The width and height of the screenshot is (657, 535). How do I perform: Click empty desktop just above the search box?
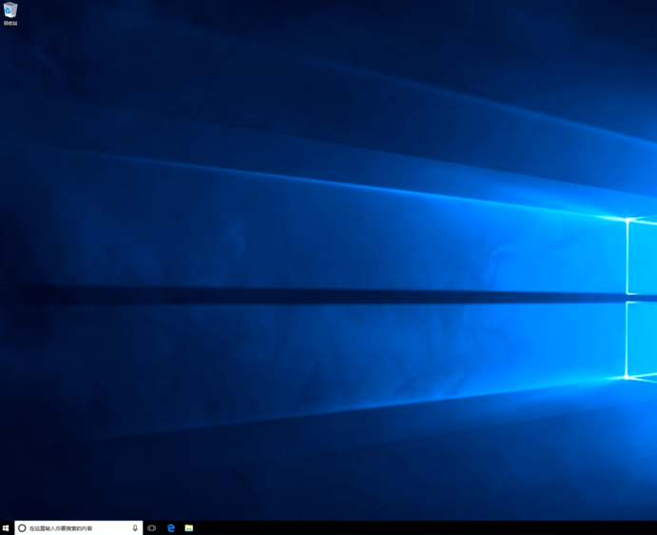tap(76, 505)
